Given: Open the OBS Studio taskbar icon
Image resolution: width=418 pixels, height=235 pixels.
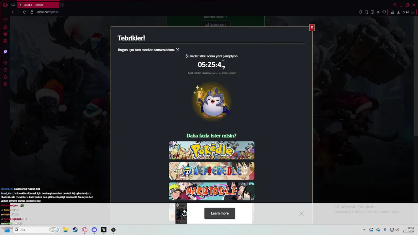Looking at the screenshot, I should click(113, 230).
